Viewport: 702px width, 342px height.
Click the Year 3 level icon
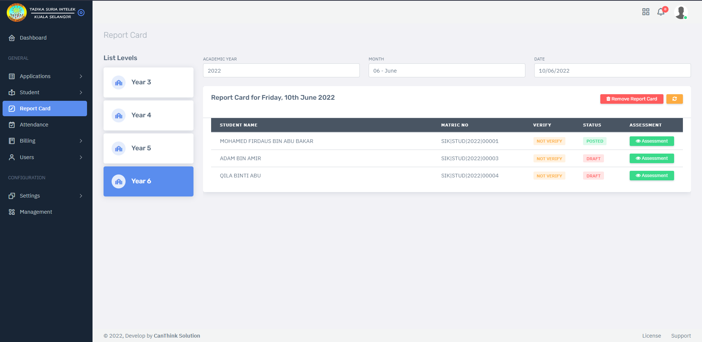(x=119, y=82)
